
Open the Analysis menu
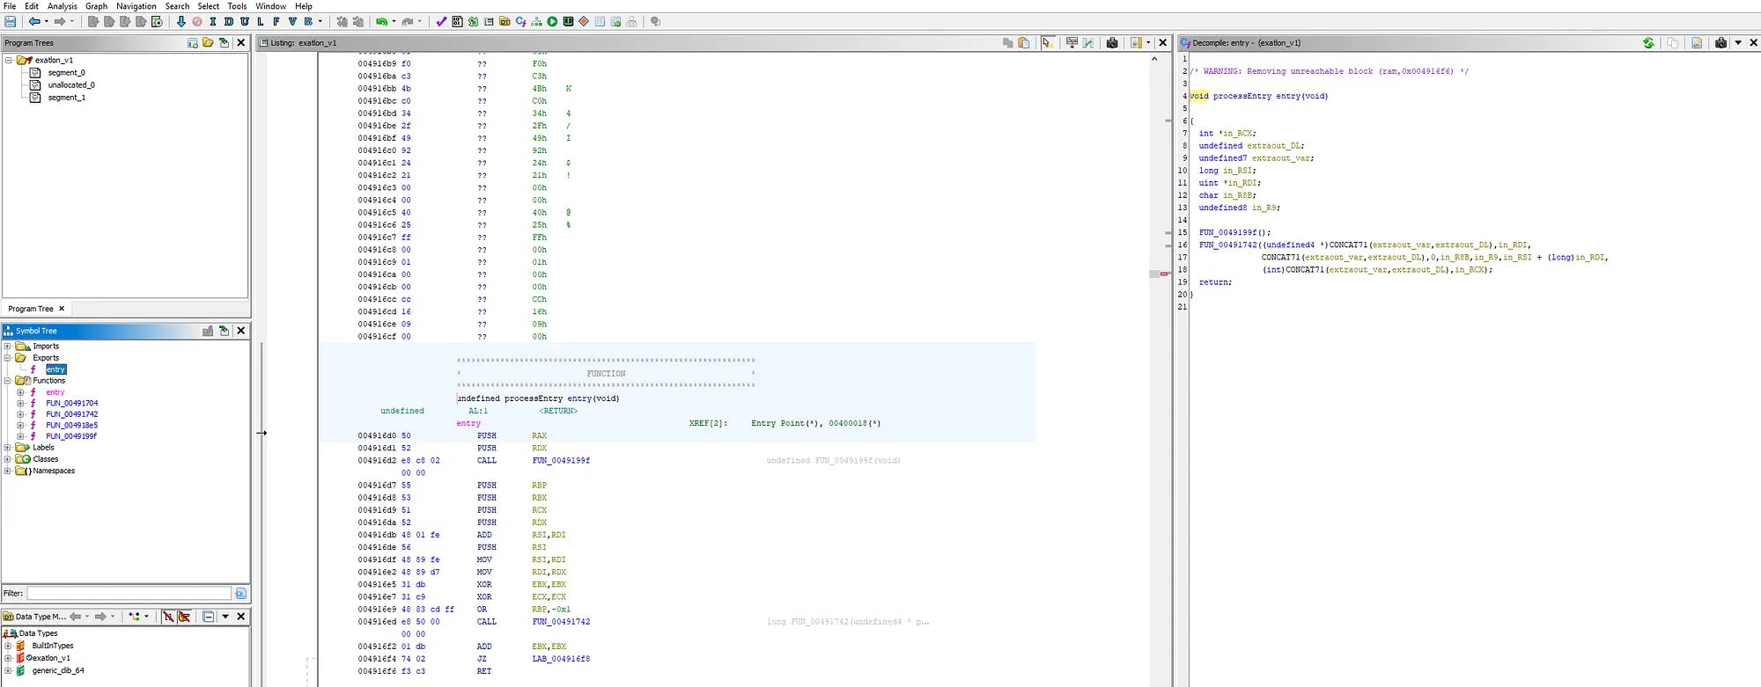pyautogui.click(x=62, y=6)
